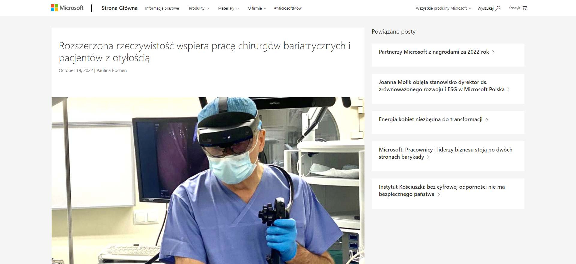The height and width of the screenshot is (264, 576).
Task: Open Joanna Molik related post
Action: pos(442,86)
